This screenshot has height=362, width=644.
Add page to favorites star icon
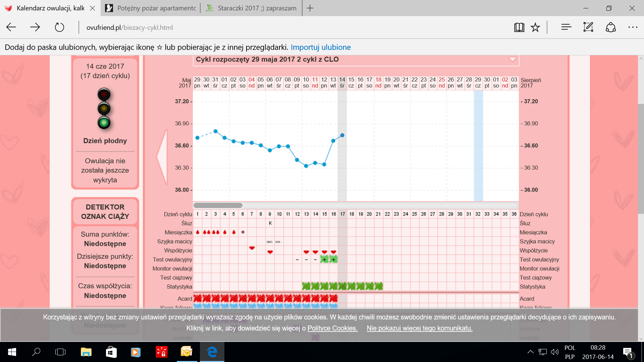coord(535,27)
